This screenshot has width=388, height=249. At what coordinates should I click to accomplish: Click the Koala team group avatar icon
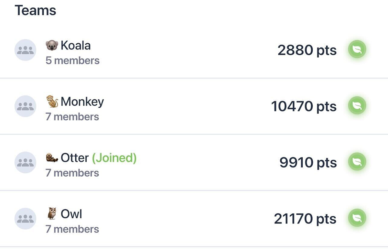tap(25, 50)
